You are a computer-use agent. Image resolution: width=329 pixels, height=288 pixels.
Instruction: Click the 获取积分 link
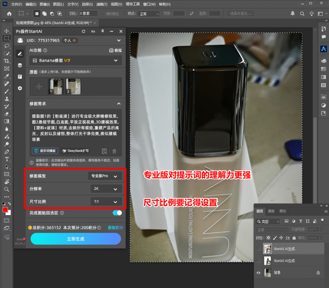click(x=115, y=228)
